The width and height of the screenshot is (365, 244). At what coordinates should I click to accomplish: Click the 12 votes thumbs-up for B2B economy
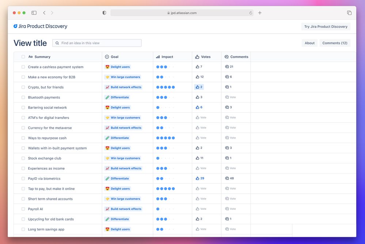click(x=200, y=77)
